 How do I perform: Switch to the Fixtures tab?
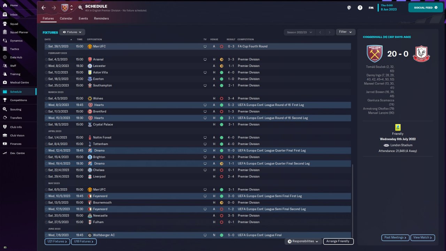(48, 18)
